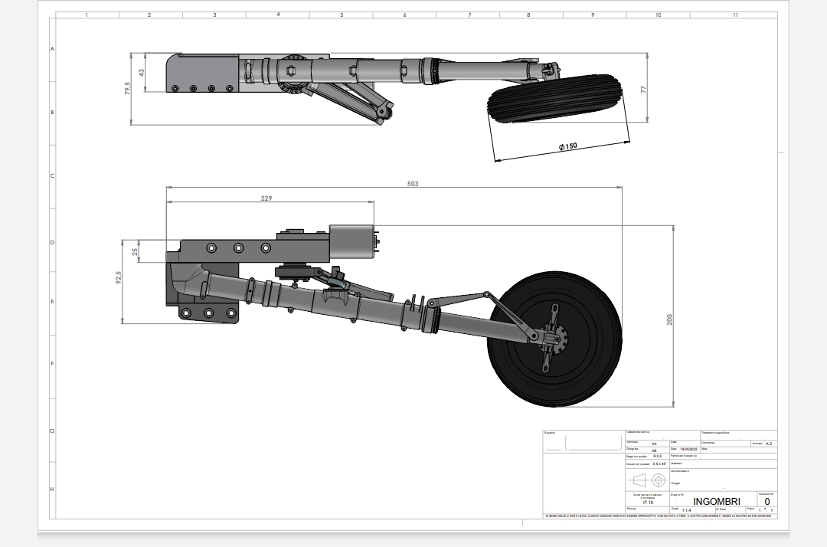Click column zone label 8 on top border
Image resolution: width=827 pixels, height=547 pixels.
(x=528, y=15)
